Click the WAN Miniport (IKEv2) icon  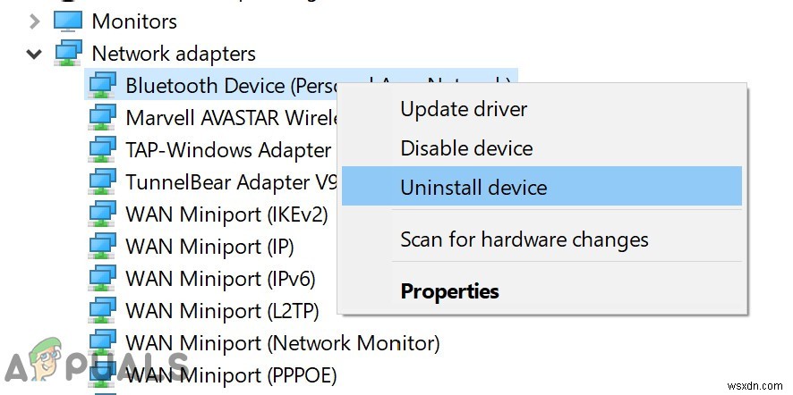pos(104,214)
